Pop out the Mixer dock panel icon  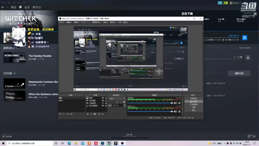tap(182, 95)
